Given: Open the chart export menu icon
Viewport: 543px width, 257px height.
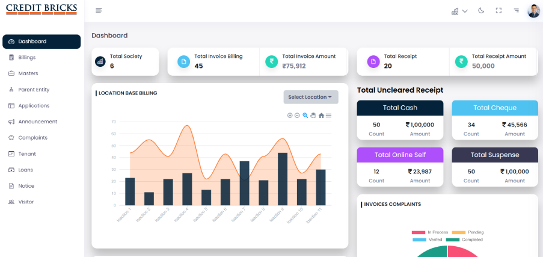Looking at the screenshot, I should (328, 115).
